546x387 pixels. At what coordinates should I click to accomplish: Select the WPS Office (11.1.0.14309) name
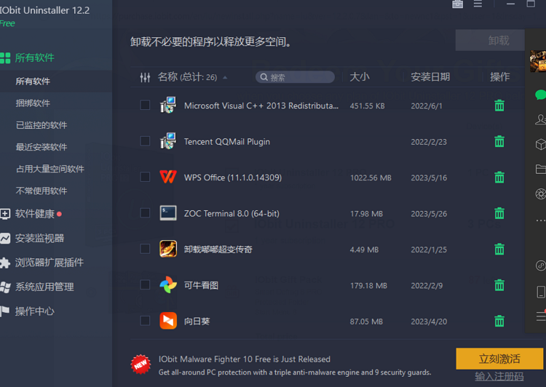[x=233, y=177]
